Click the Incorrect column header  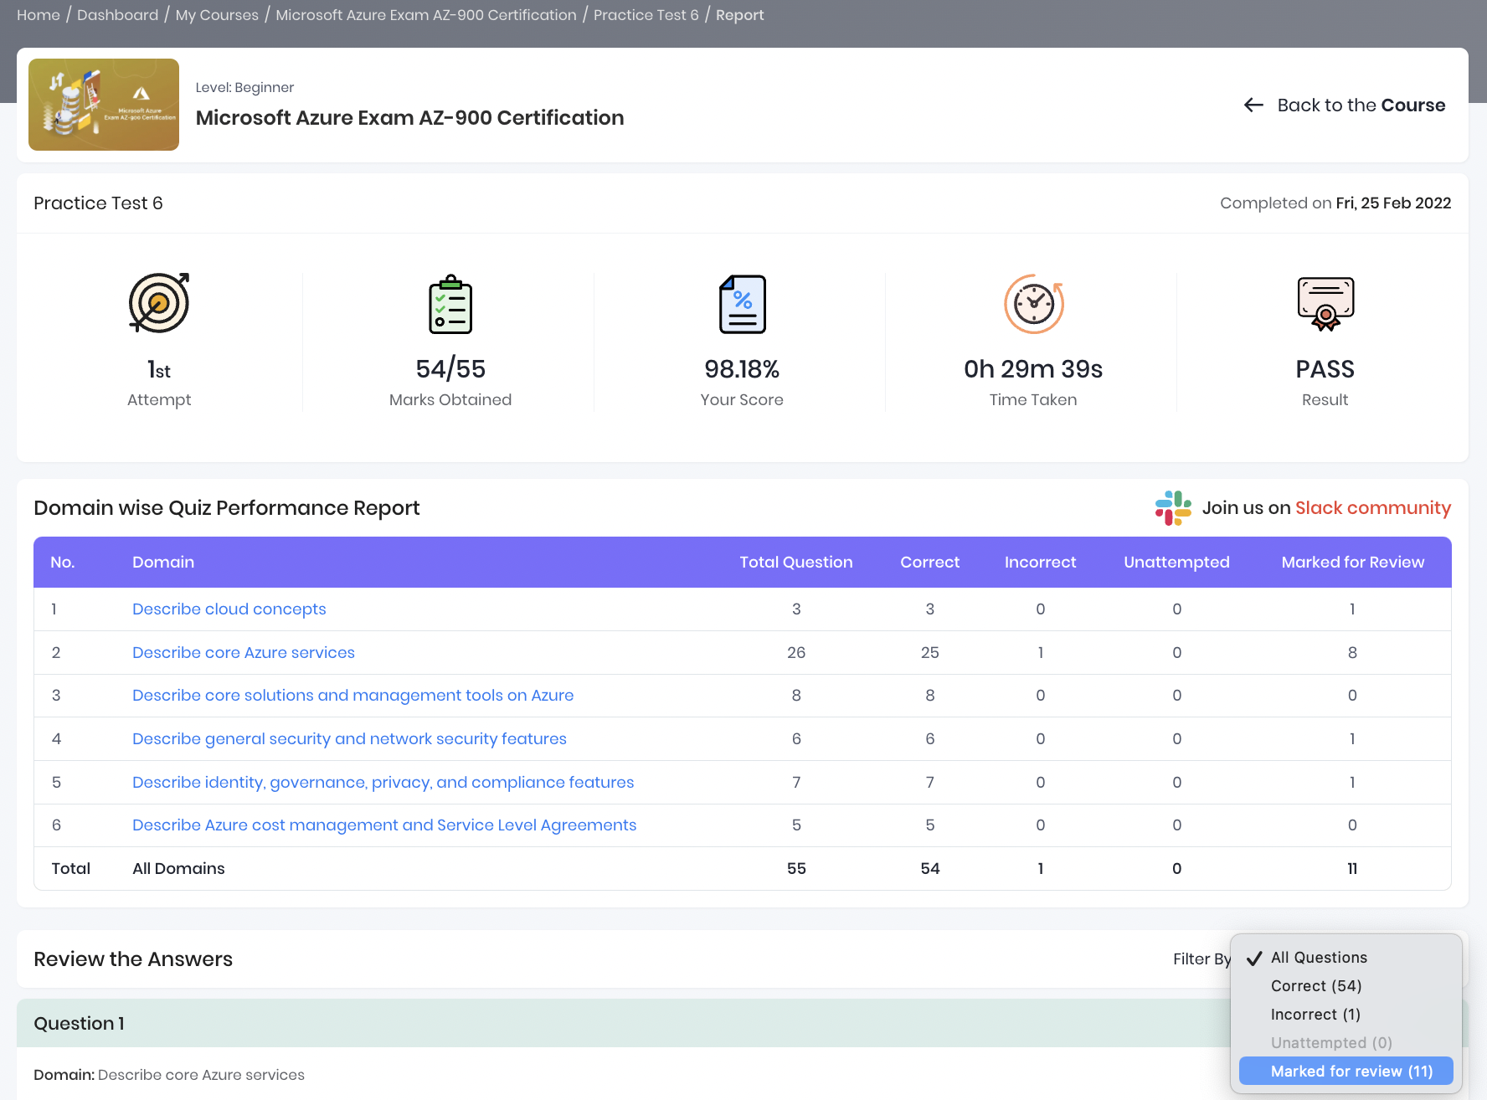(1041, 563)
